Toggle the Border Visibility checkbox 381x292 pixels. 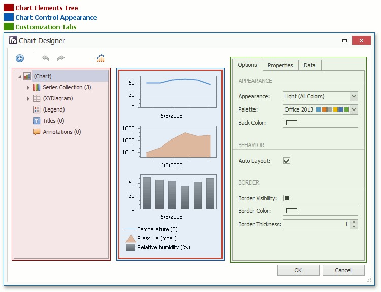[287, 198]
